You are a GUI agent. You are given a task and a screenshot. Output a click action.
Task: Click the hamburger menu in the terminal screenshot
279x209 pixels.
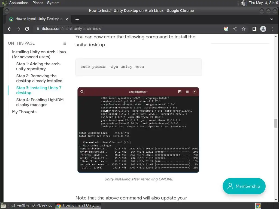pos(187,92)
